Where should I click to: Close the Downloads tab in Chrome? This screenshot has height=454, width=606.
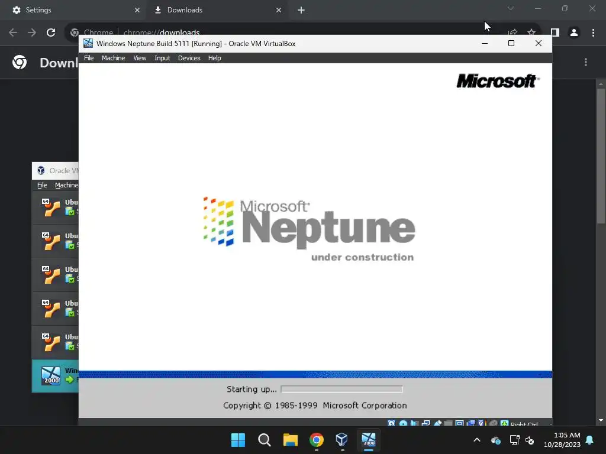279,10
